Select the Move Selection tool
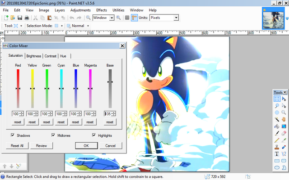The image size is (289, 180). point(284,106)
